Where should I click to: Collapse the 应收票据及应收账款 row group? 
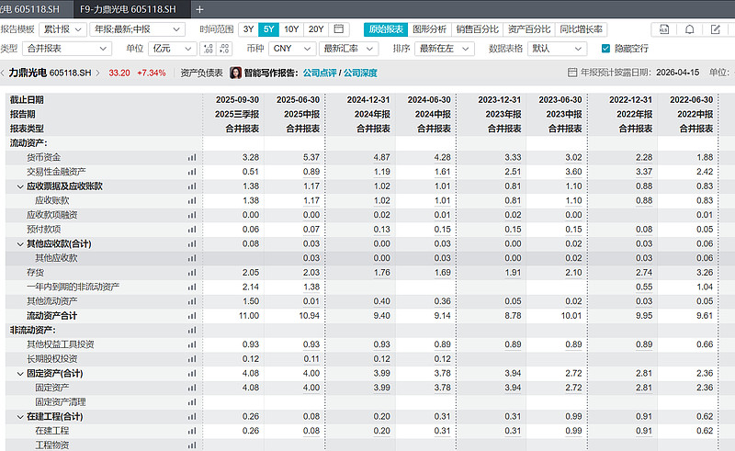click(x=18, y=186)
